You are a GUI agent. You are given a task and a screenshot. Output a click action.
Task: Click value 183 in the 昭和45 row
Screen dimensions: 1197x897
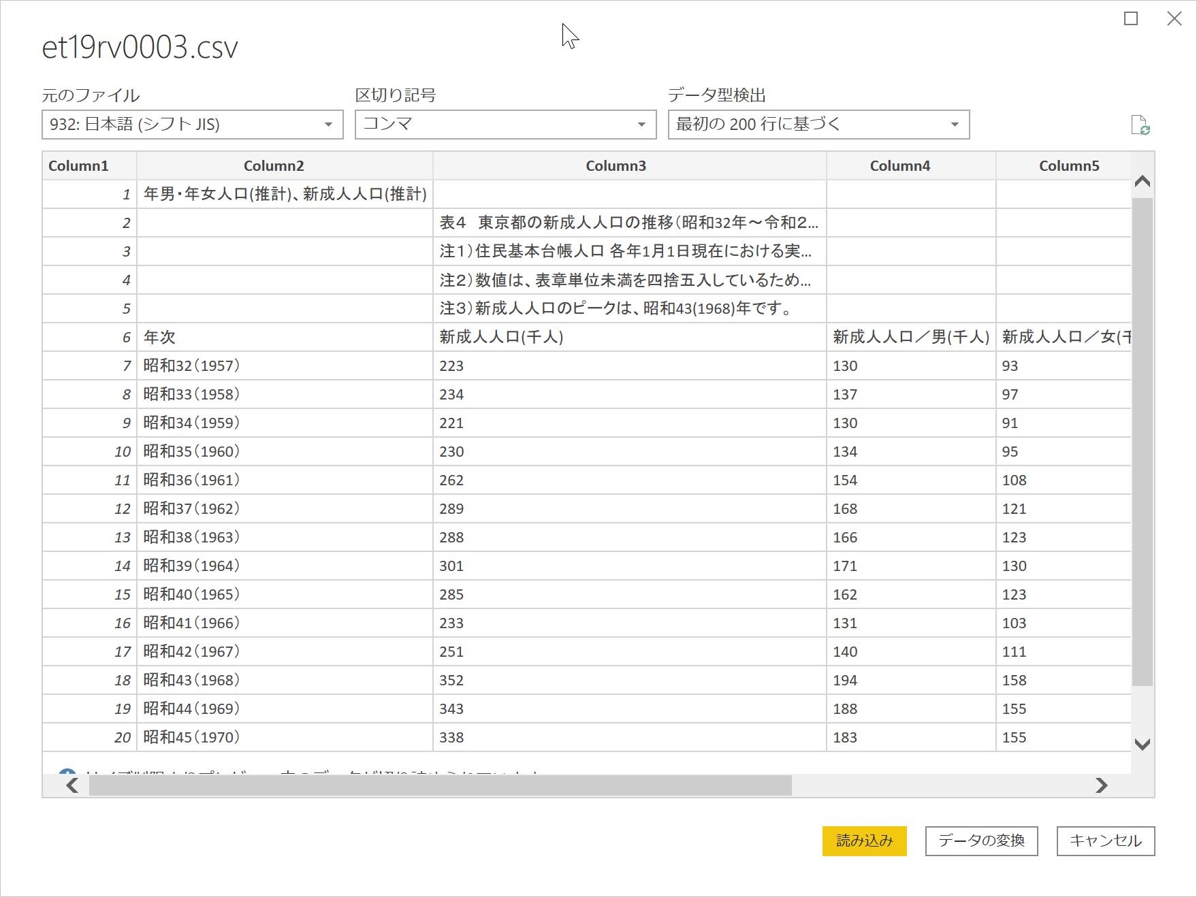911,738
